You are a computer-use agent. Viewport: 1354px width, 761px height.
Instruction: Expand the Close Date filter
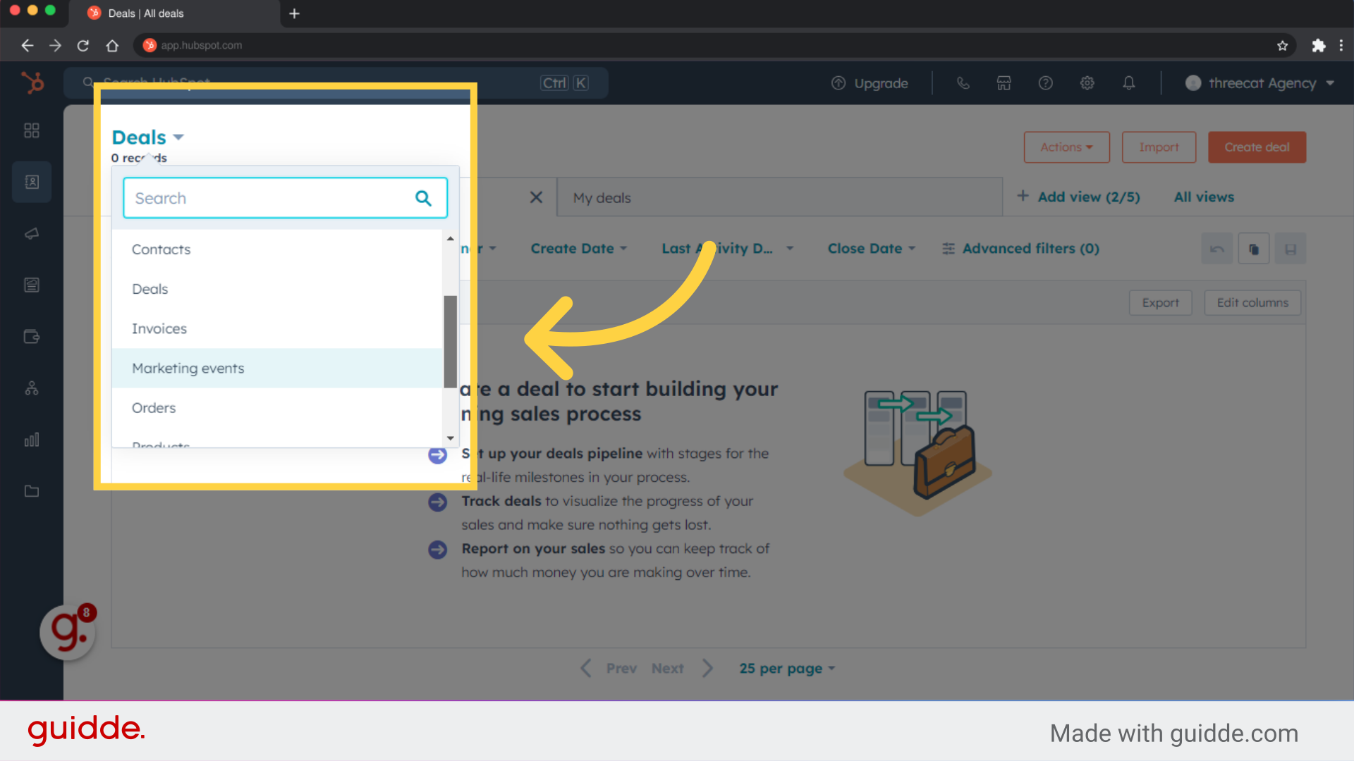[x=871, y=249]
